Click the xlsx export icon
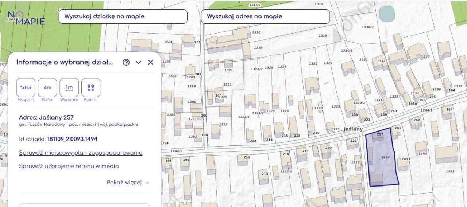This screenshot has width=467, height=207. 26,87
